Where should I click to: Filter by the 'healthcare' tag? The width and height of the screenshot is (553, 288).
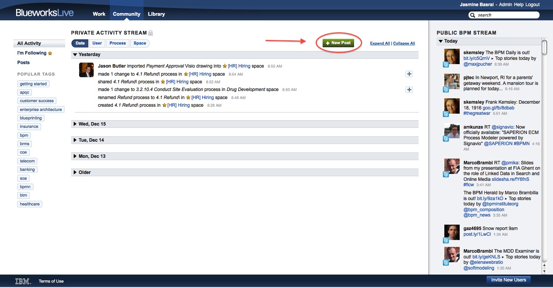pos(30,204)
